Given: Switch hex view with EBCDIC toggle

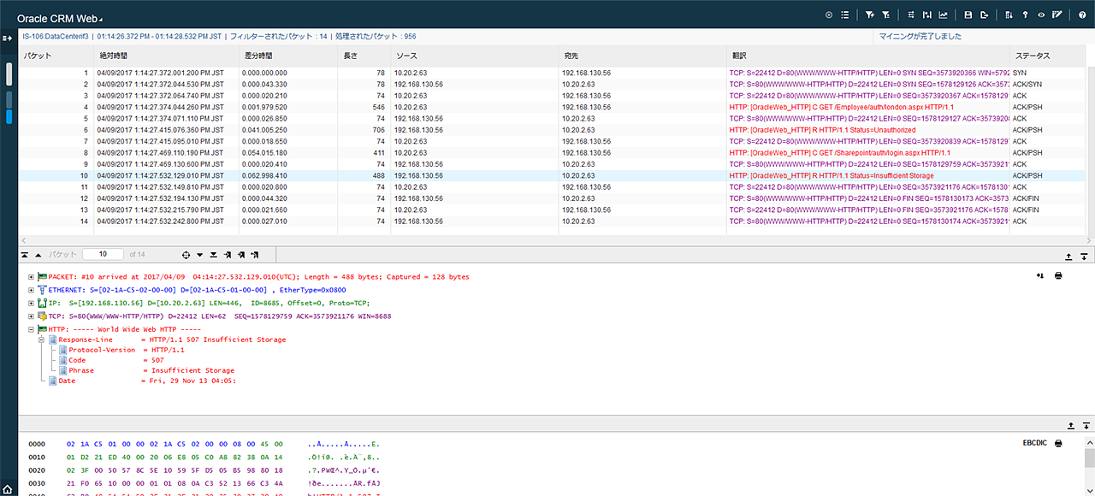Looking at the screenshot, I should point(1034,443).
